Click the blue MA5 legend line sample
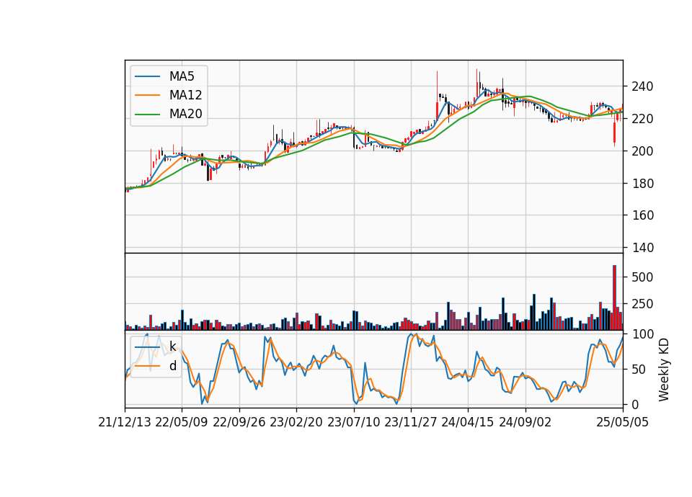692x497 pixels. [147, 76]
